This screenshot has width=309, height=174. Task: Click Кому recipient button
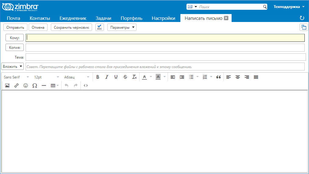pos(15,38)
